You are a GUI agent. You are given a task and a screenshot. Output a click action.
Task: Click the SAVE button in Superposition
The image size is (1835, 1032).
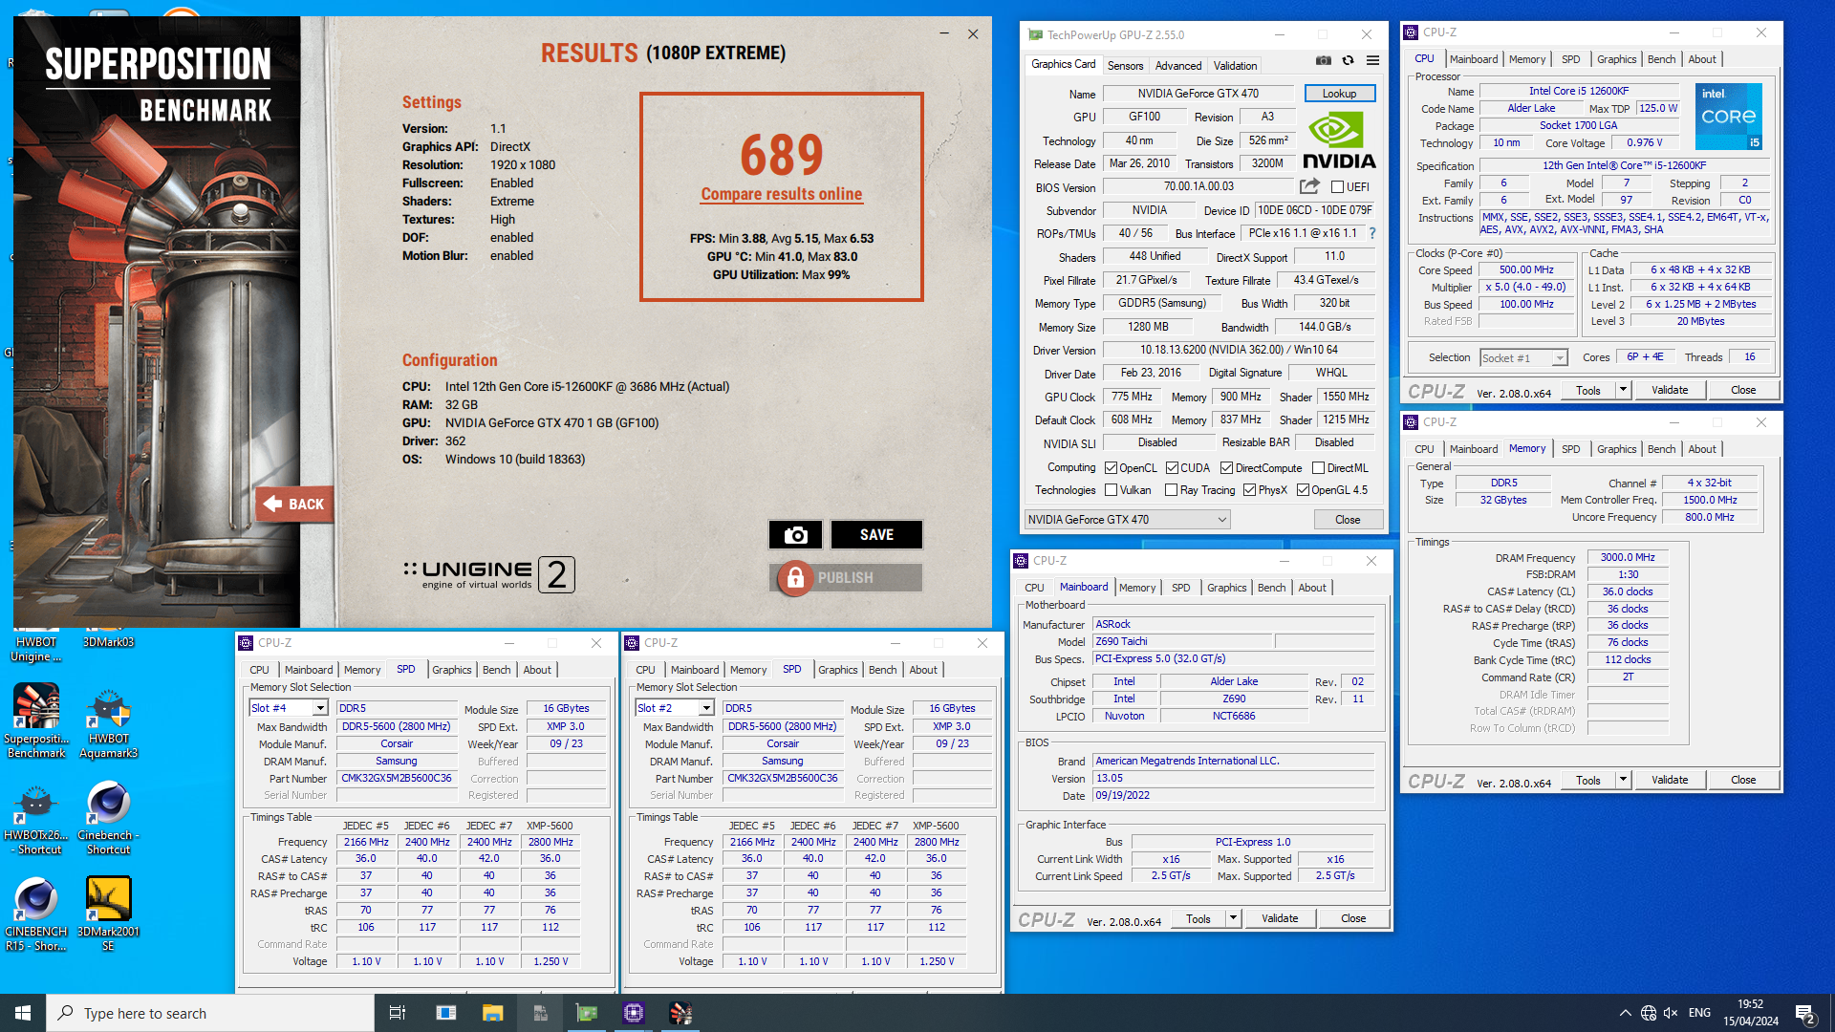point(876,535)
